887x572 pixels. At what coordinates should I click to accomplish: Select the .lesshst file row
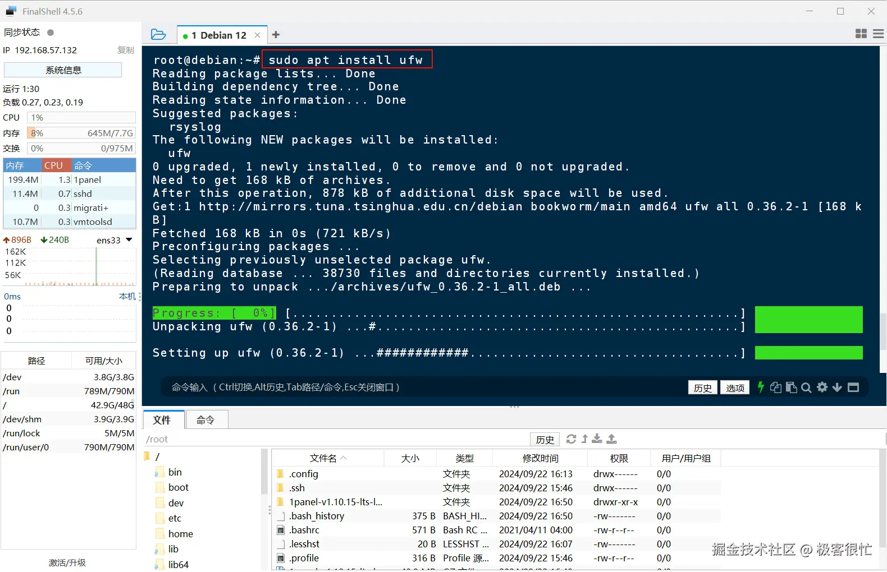point(497,544)
